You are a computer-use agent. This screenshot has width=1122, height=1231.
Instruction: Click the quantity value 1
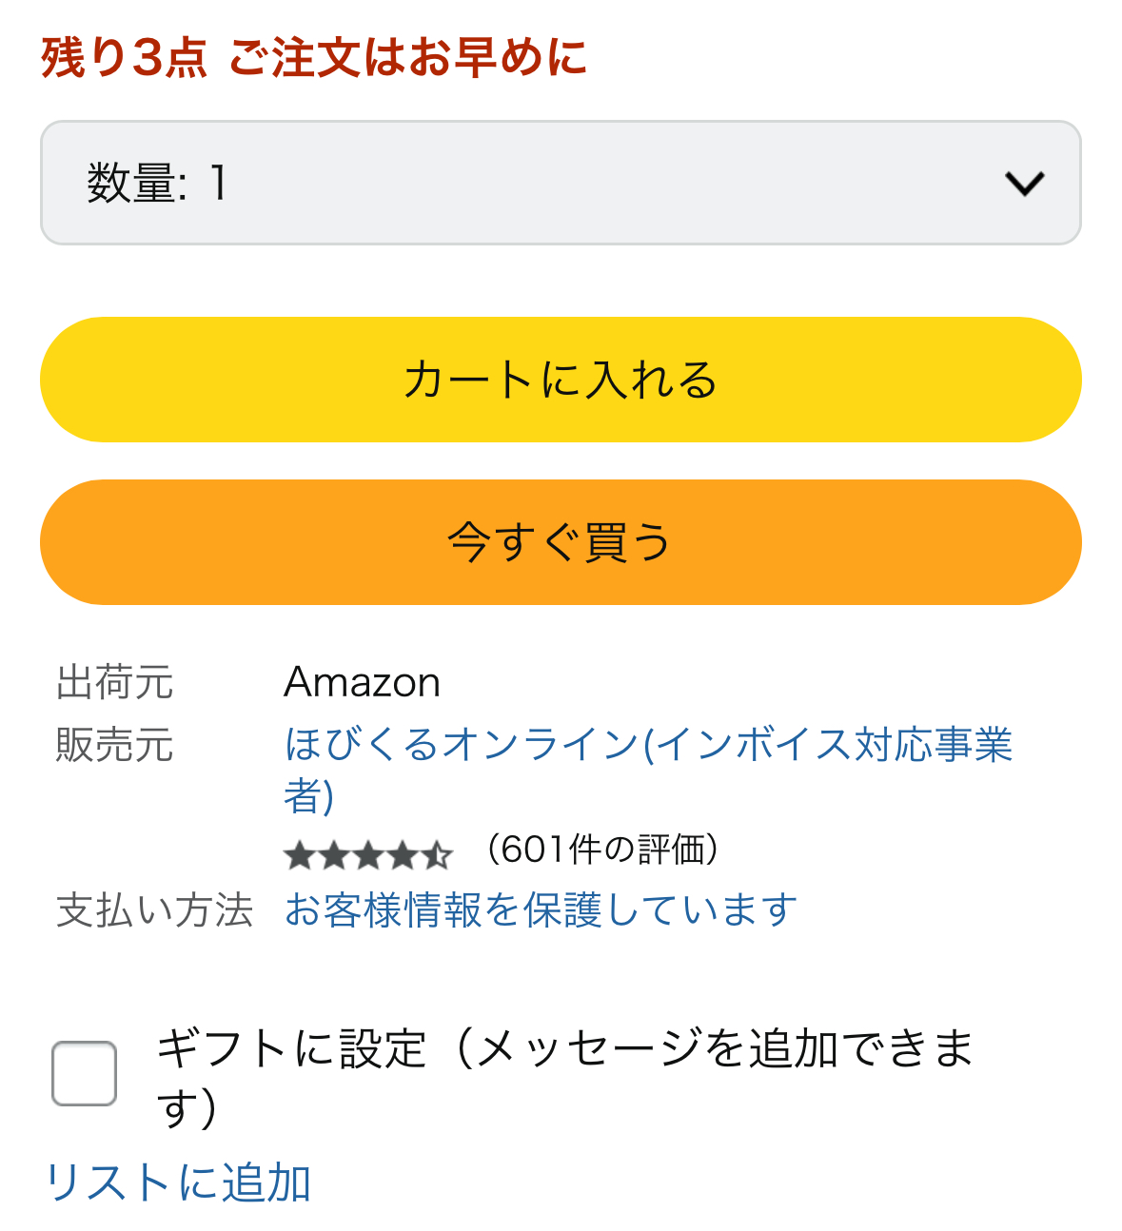(219, 183)
